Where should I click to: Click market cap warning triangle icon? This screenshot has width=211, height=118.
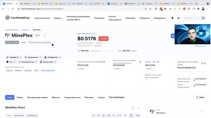[x=104, y=62]
